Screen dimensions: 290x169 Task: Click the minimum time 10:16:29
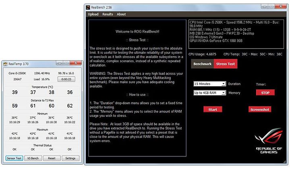14,122
